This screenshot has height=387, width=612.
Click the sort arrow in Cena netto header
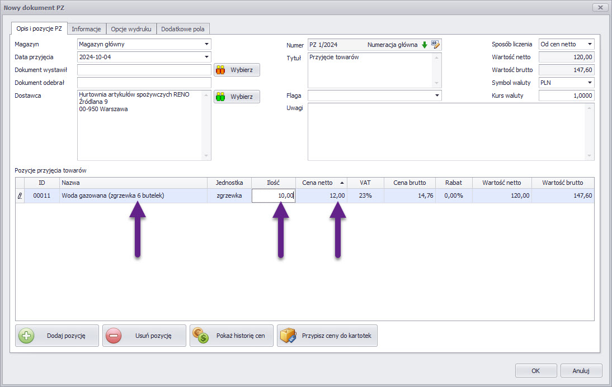tap(342, 183)
